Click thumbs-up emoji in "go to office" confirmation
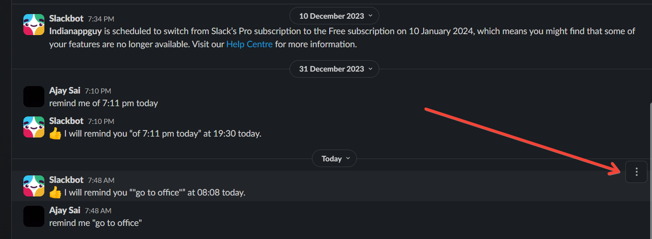The height and width of the screenshot is (239, 652). pyautogui.click(x=55, y=192)
